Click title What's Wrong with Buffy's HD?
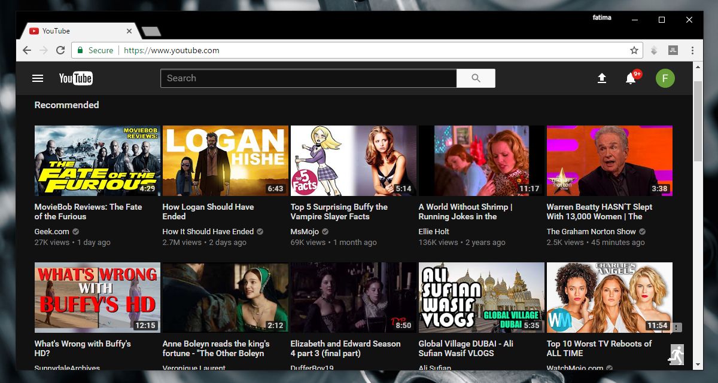The width and height of the screenshot is (718, 383). pos(83,348)
